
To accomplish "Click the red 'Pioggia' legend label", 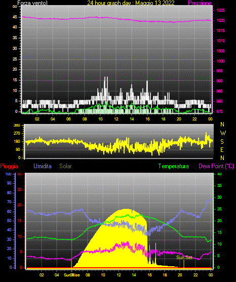I will (9, 166).
